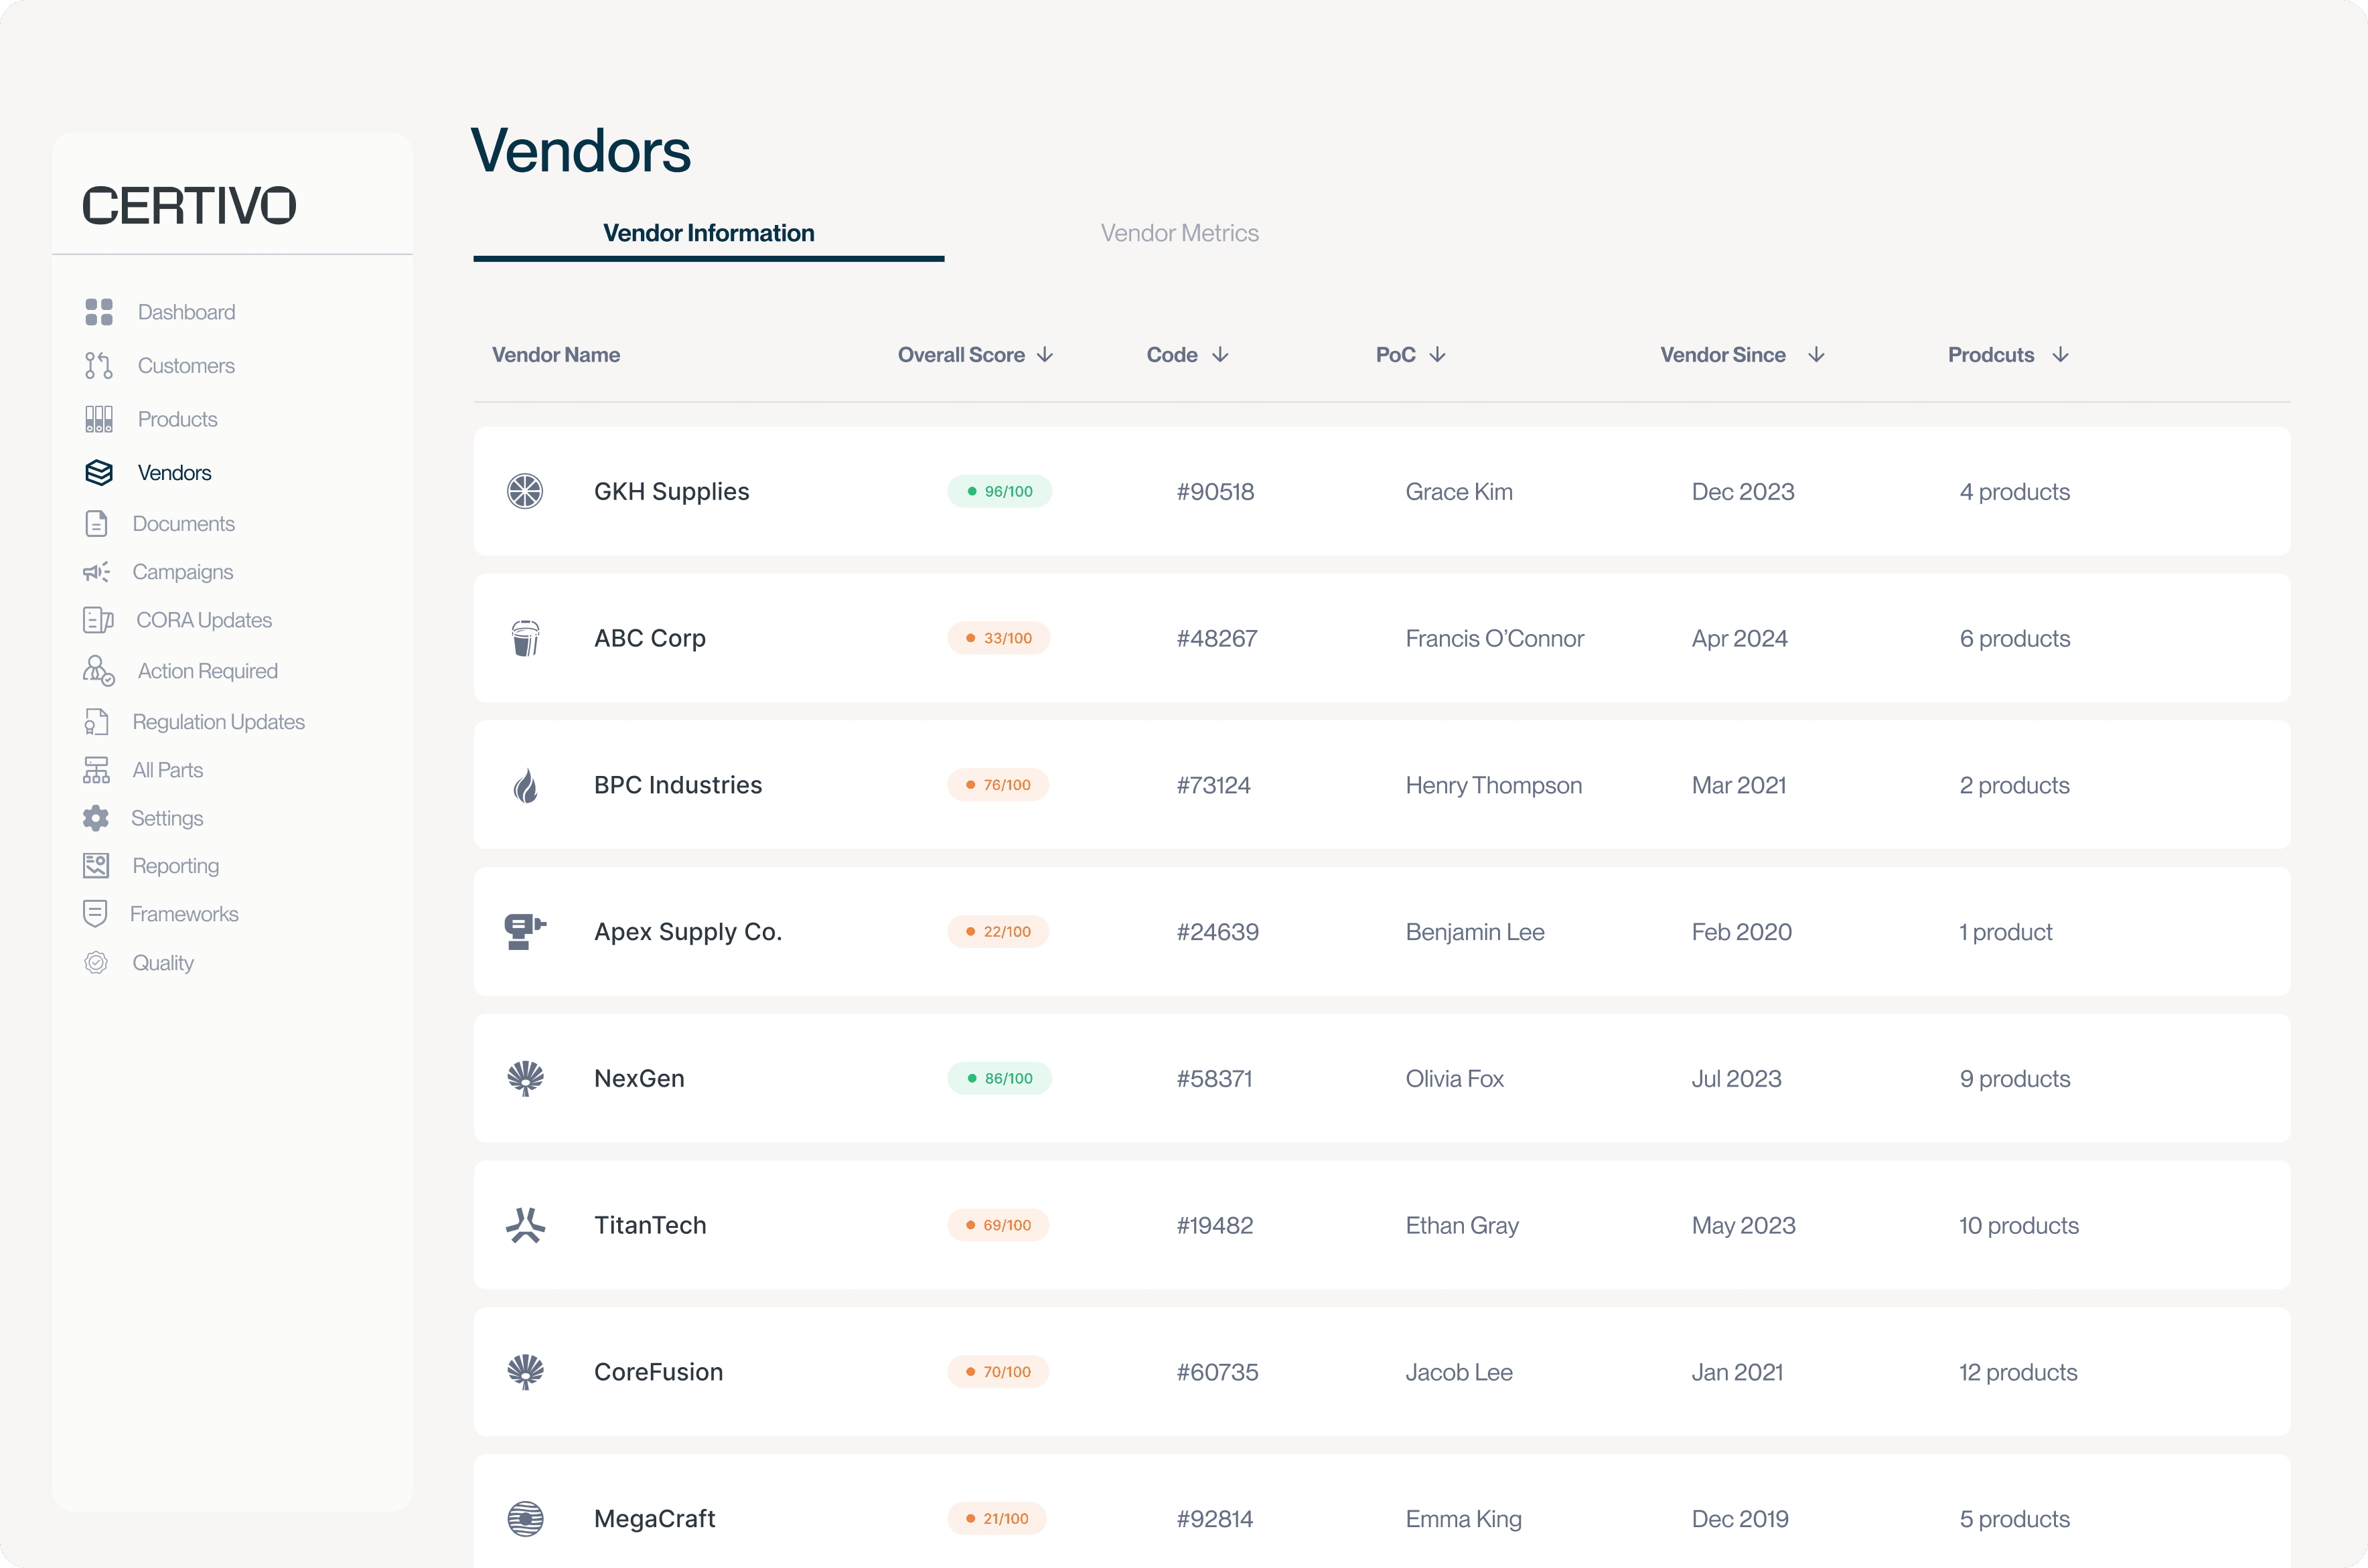This screenshot has width=2368, height=1568.
Task: Sort by Products column arrow
Action: coord(2060,355)
